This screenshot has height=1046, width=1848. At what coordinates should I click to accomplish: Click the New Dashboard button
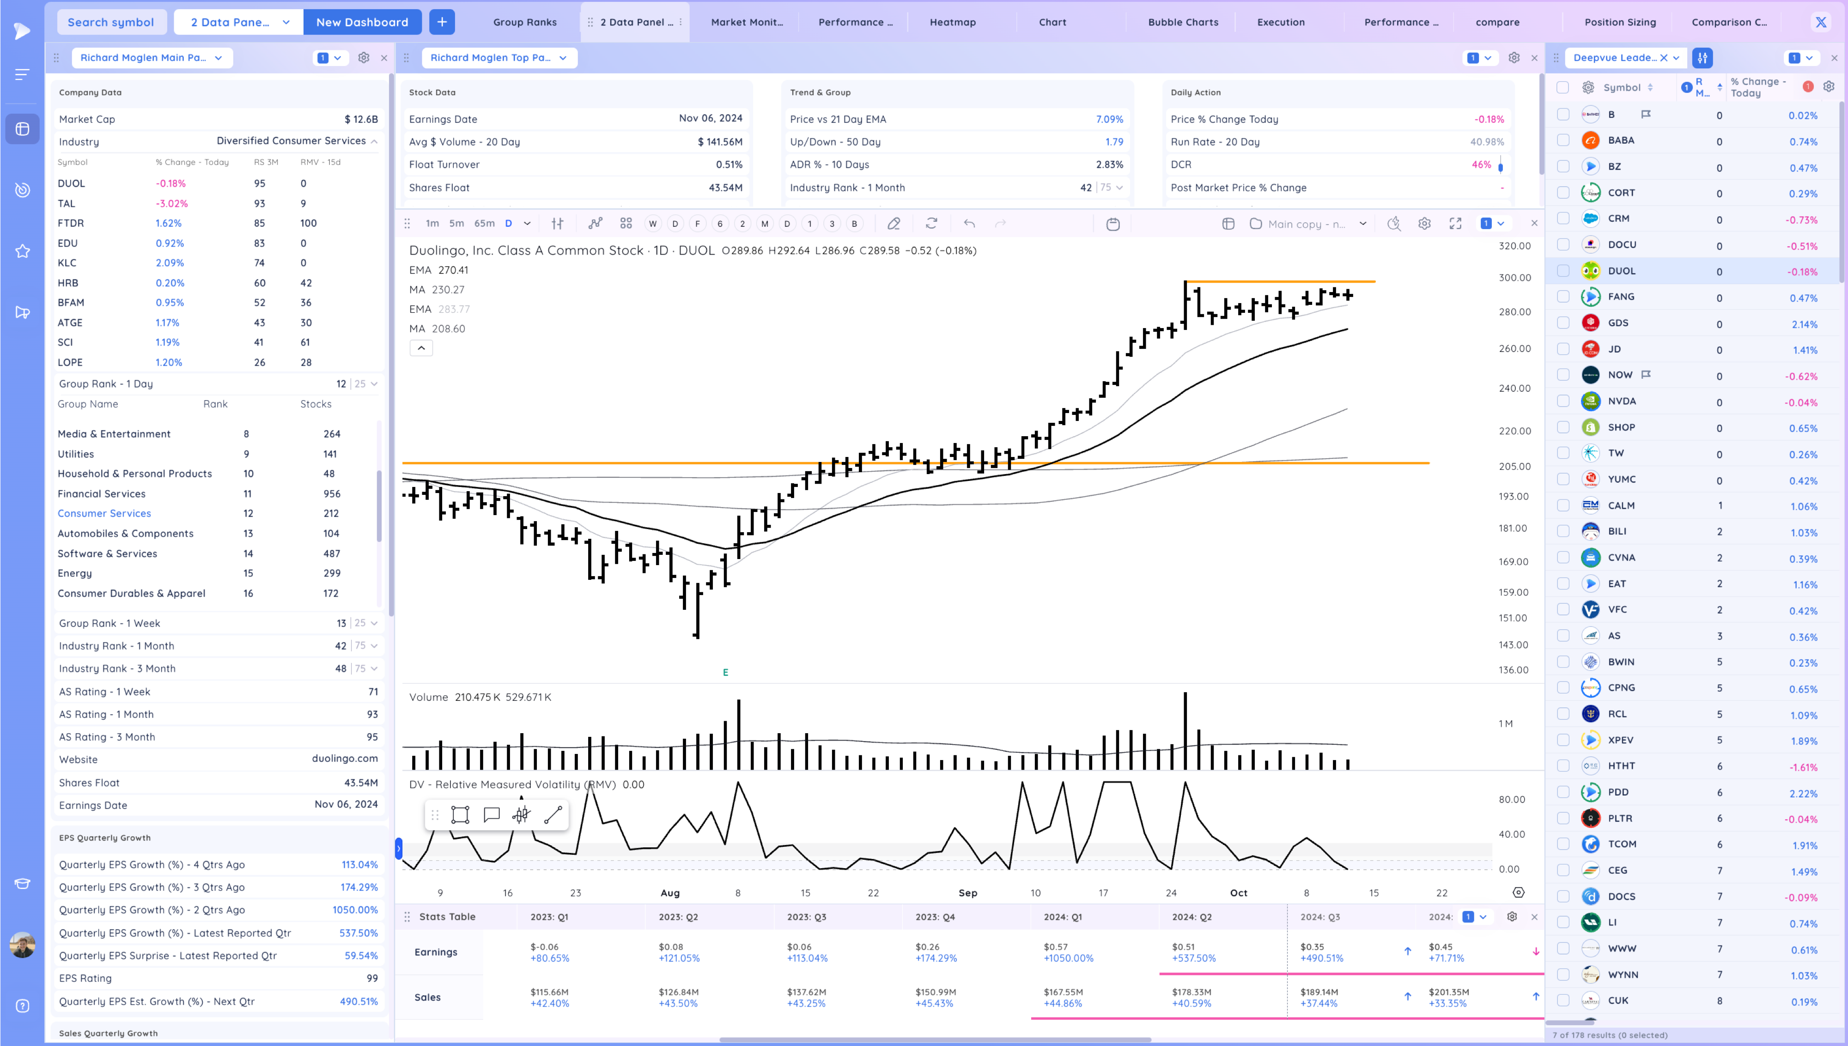(x=362, y=22)
